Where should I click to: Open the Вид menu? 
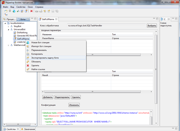(12, 7)
